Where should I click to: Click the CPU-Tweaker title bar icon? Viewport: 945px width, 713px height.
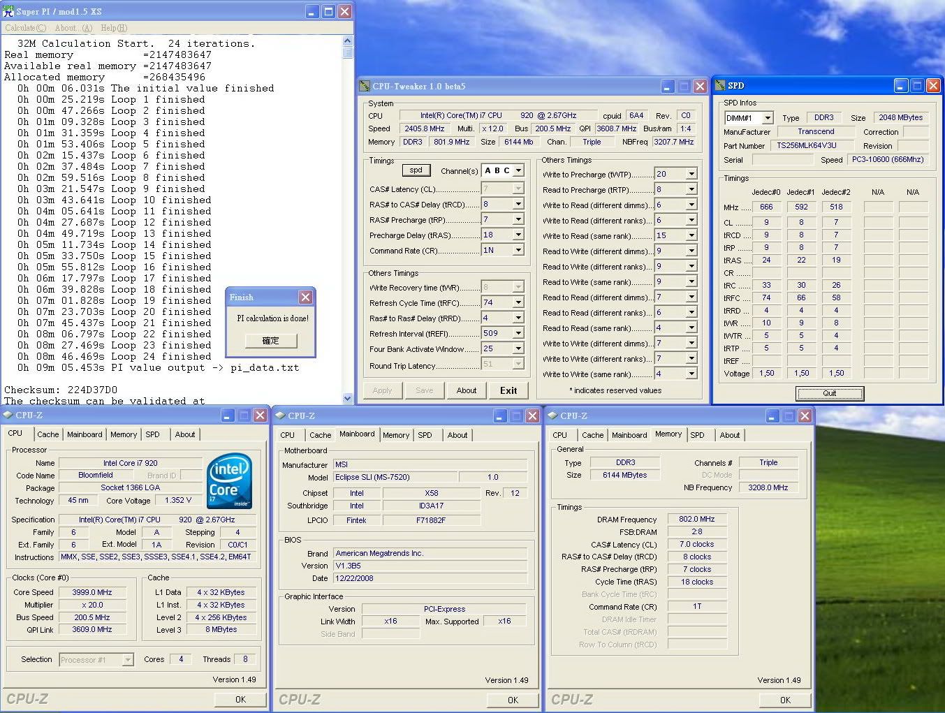click(364, 86)
